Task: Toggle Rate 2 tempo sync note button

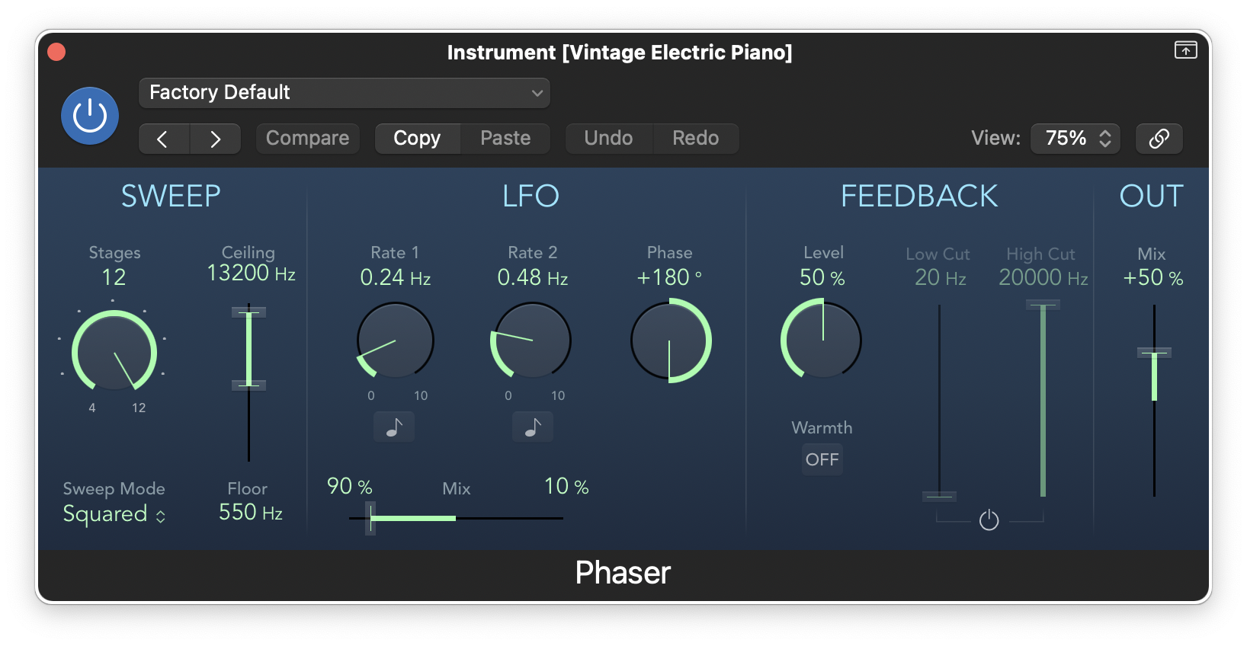Action: (533, 427)
